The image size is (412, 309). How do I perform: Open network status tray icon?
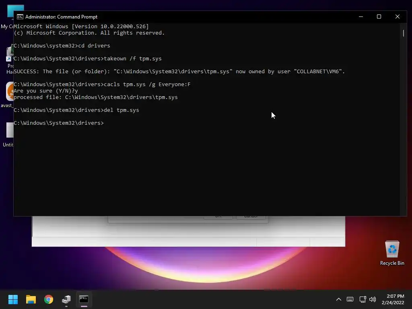[x=363, y=299]
